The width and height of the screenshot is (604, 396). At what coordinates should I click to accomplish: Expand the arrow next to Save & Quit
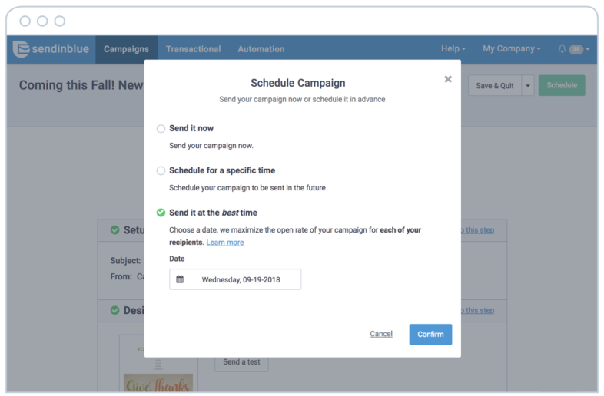coord(528,85)
